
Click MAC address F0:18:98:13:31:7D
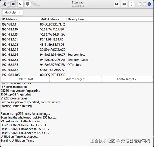[52, 39]
